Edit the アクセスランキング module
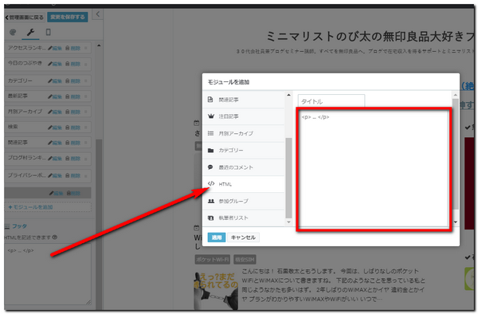478x314 pixels. [x=55, y=48]
